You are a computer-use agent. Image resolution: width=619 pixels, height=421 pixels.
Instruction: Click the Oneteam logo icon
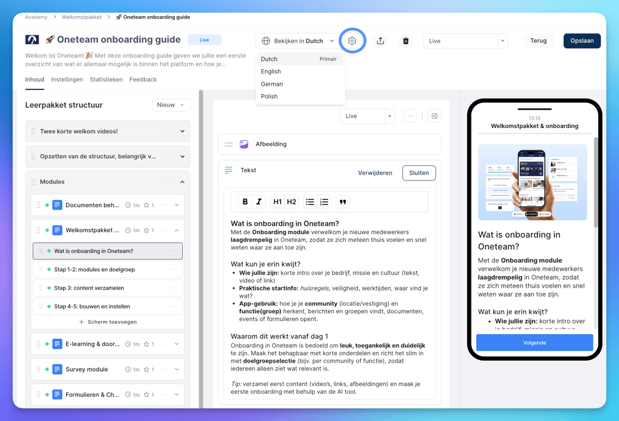pyautogui.click(x=32, y=39)
